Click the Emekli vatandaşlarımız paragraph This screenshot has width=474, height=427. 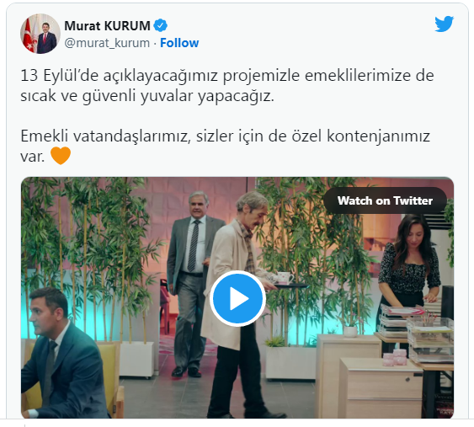225,146
